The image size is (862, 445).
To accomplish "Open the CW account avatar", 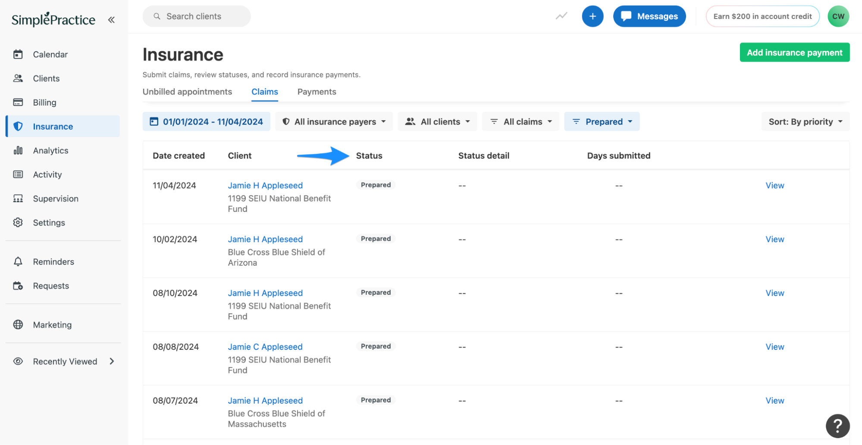I will point(838,16).
